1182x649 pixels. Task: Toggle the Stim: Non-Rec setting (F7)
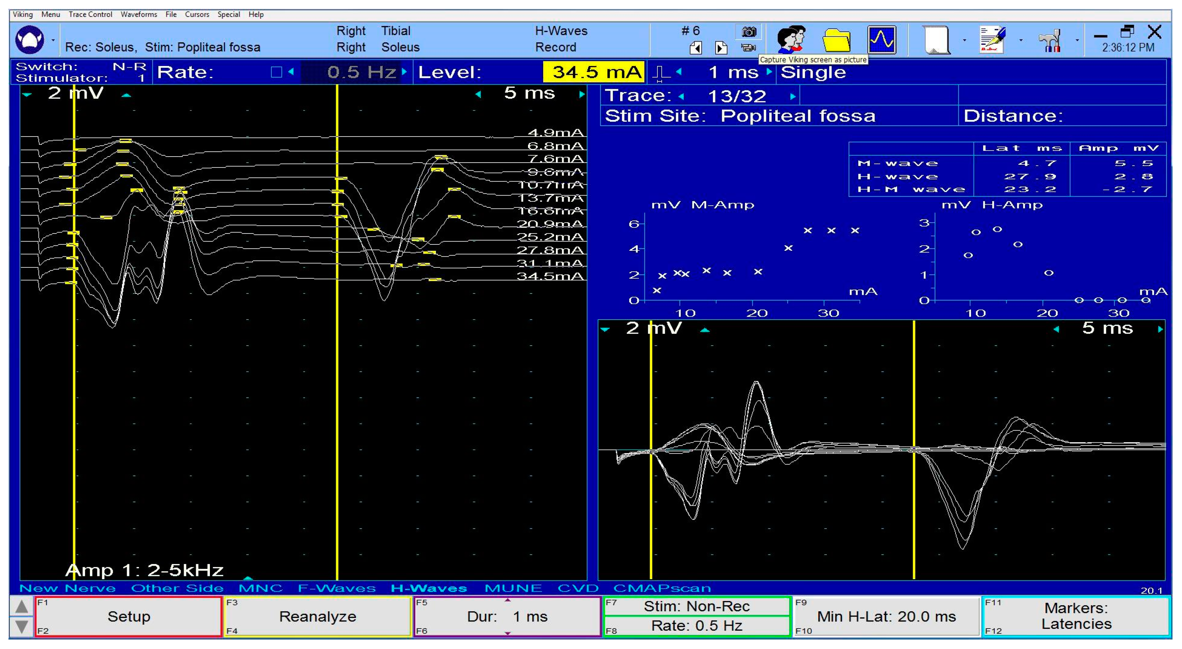(x=697, y=606)
